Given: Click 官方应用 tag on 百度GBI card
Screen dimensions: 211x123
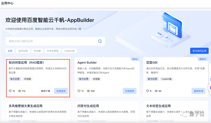Looking at the screenshot, I should 152,79.
